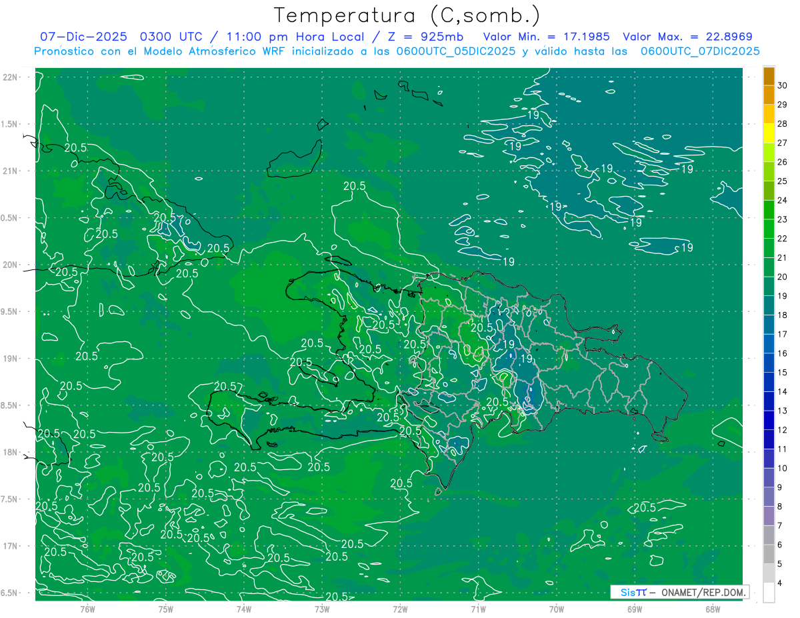Pick the teal swatch between 18 and 19
Viewport: 800px width, 618px height.
769,305
